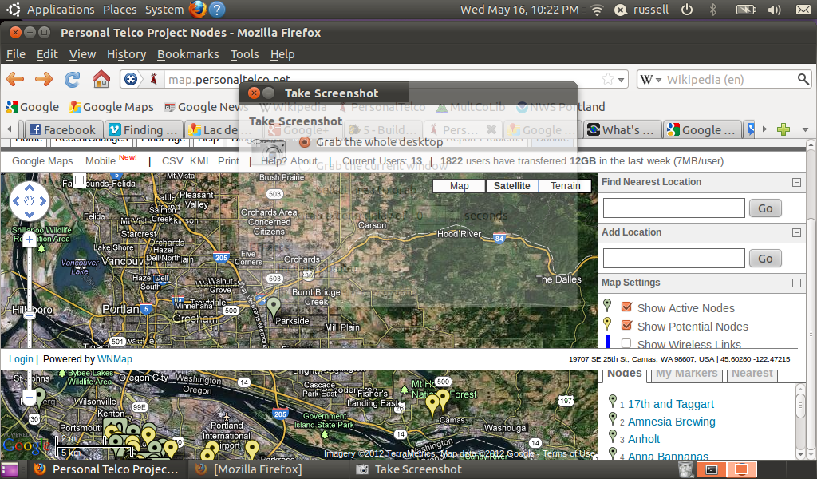Collapse the Map Settings panel
817x479 pixels.
(x=796, y=283)
